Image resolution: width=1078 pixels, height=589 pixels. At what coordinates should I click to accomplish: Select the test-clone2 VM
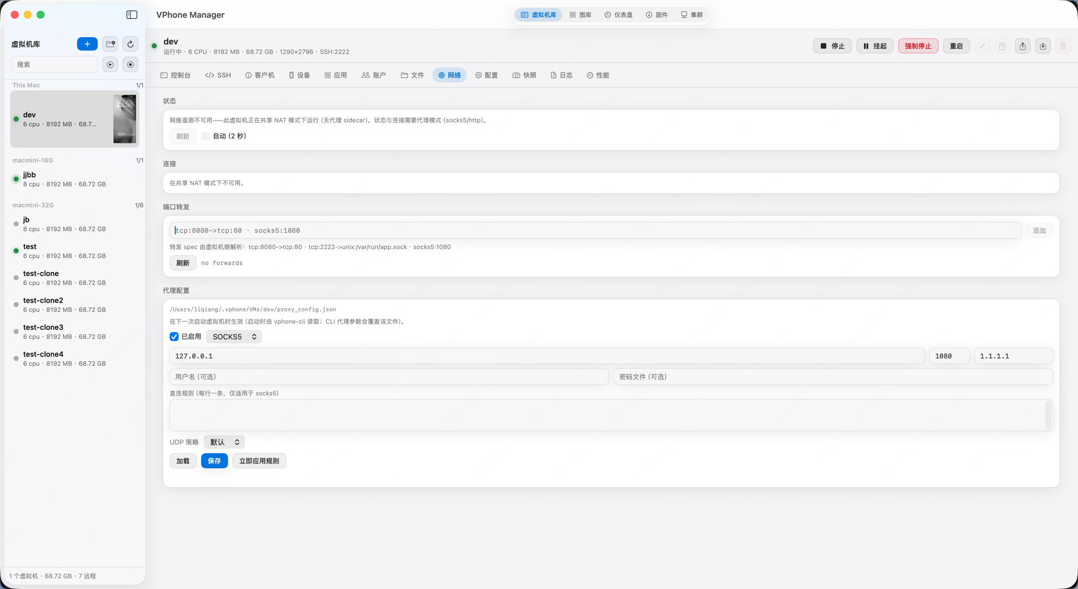(x=75, y=305)
